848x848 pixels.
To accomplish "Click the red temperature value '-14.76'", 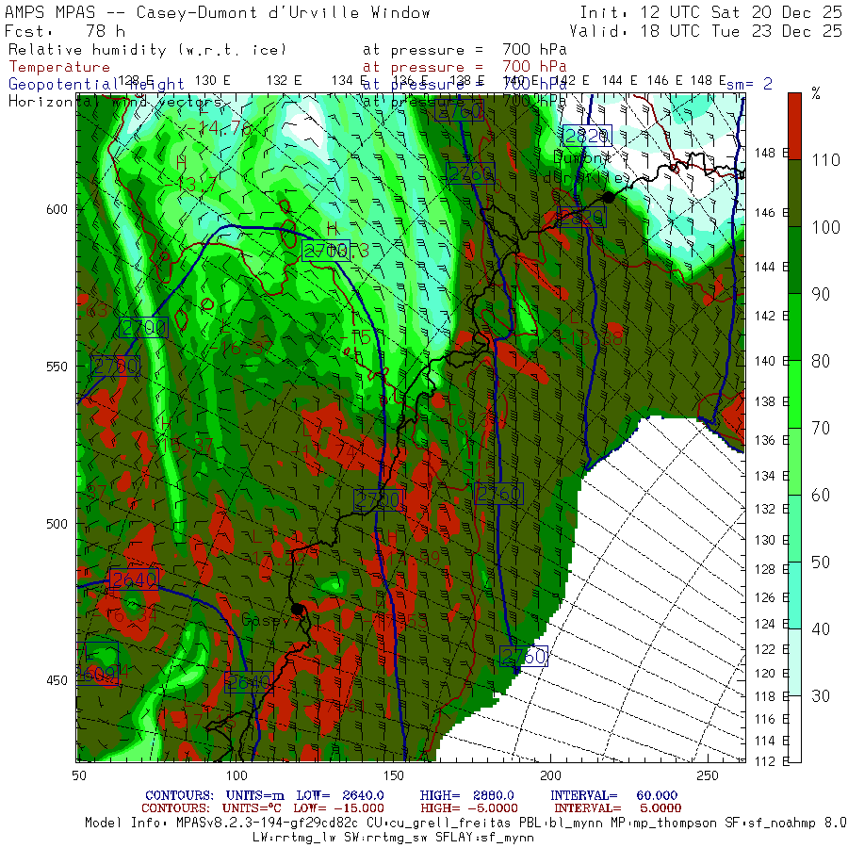I will [219, 128].
